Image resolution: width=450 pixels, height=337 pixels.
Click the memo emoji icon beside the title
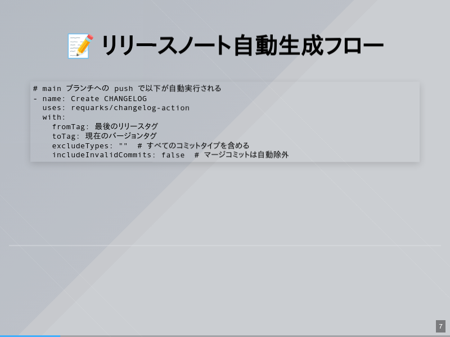pyautogui.click(x=78, y=46)
